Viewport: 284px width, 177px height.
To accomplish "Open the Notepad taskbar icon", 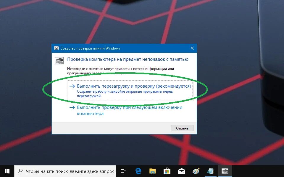I will click(210, 171).
